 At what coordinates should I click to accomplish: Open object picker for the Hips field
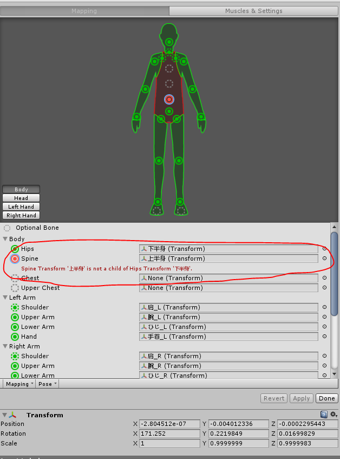click(x=324, y=249)
